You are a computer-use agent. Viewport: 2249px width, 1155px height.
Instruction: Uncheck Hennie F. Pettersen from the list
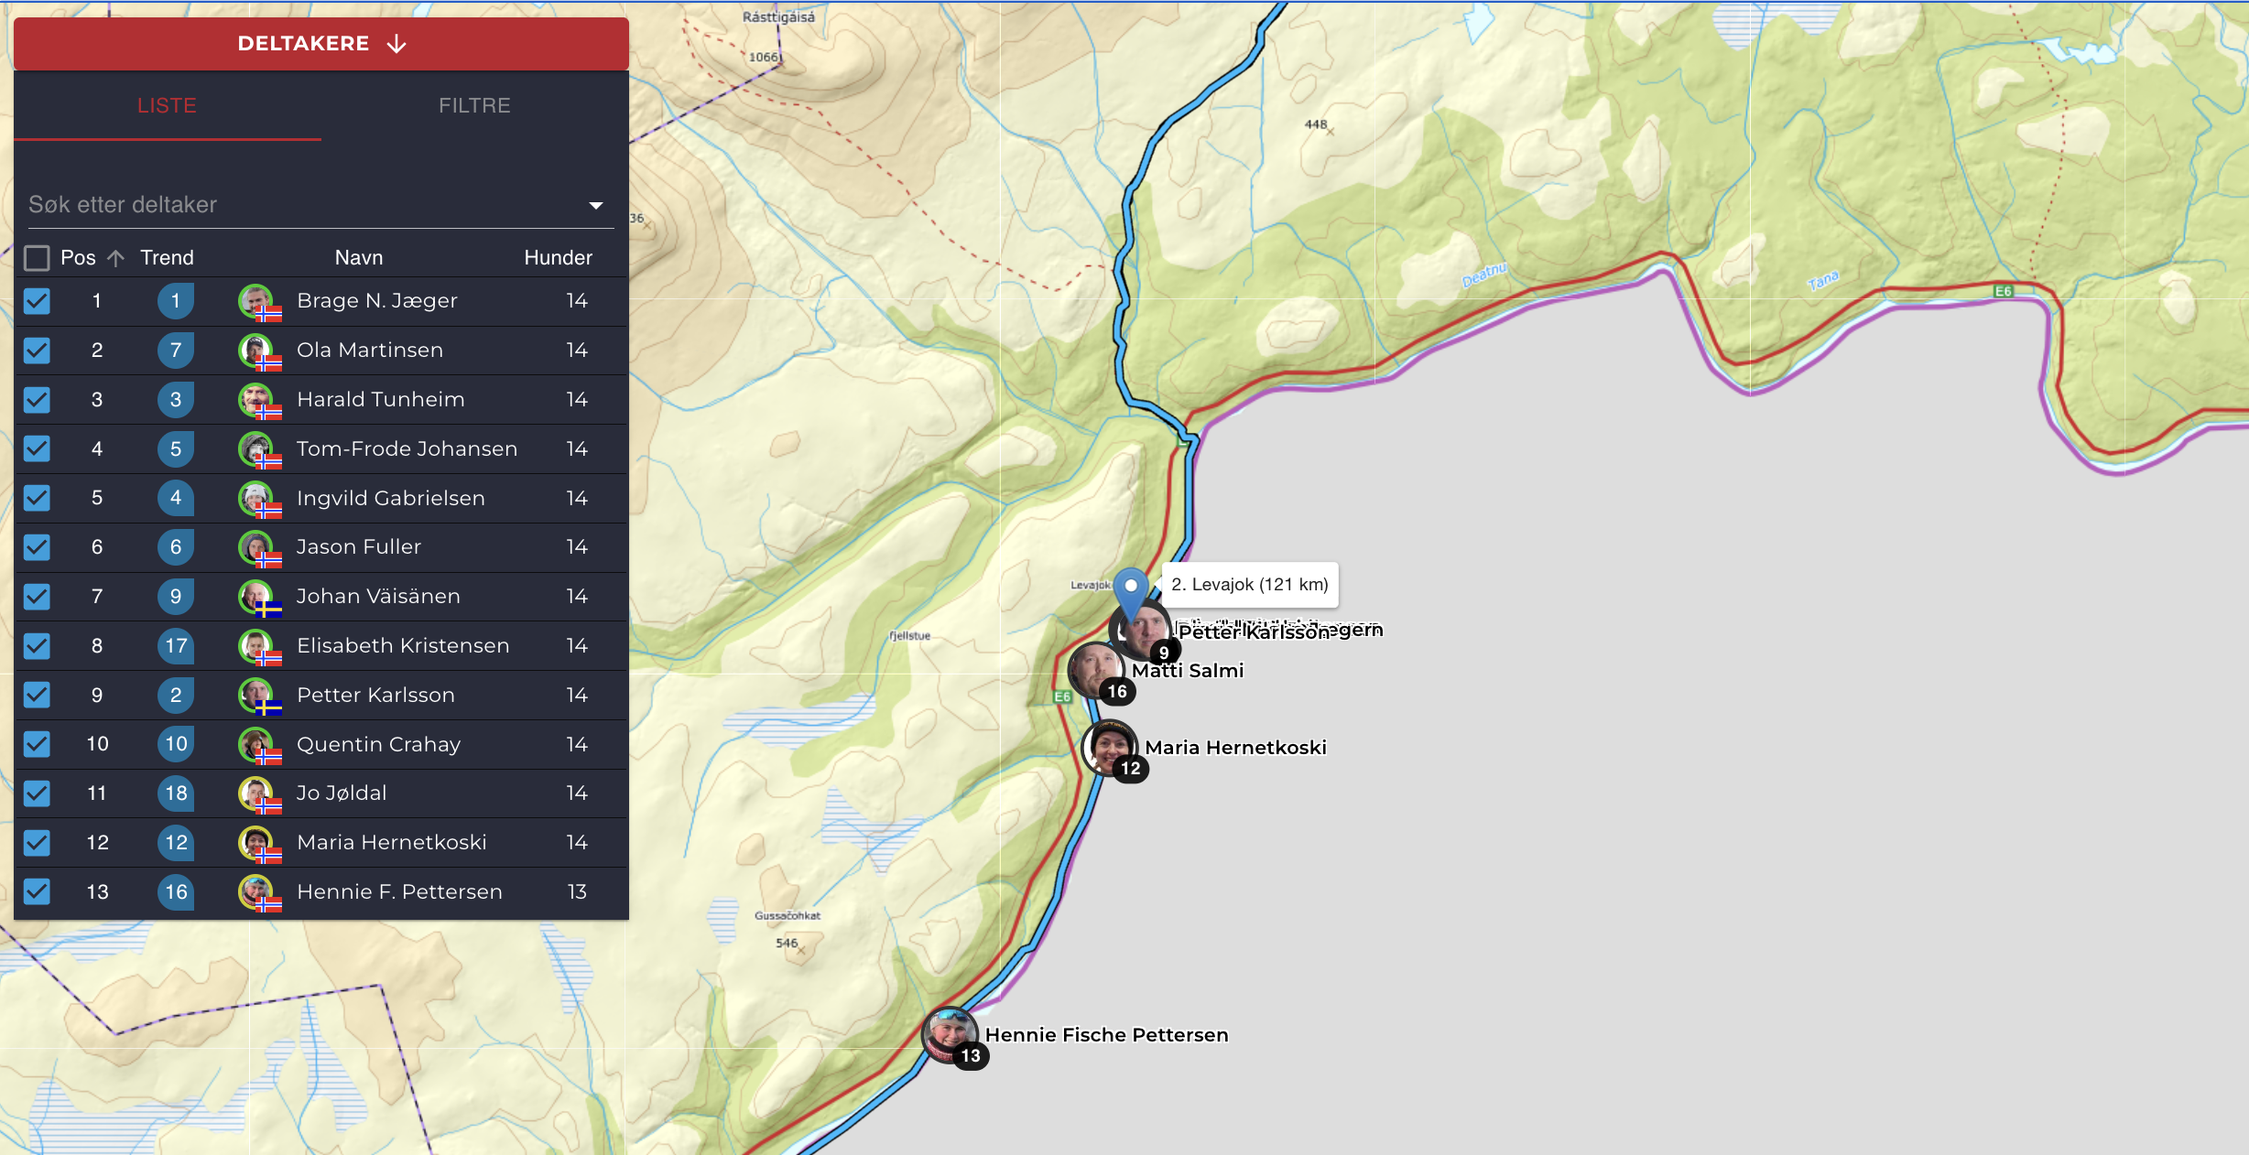tap(37, 892)
